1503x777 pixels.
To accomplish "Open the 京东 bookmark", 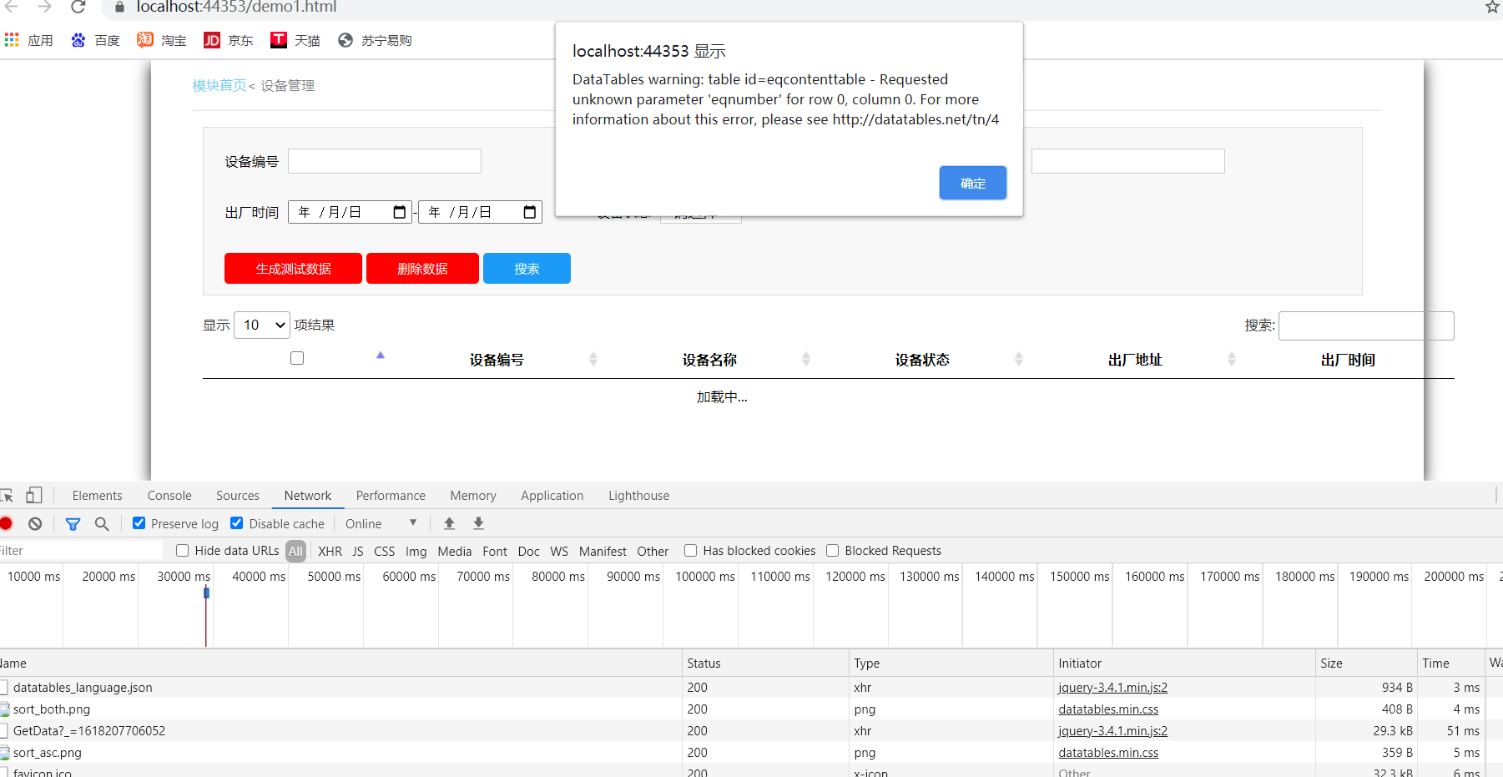I will [x=229, y=40].
